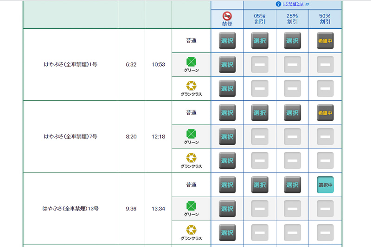Open the トクだ値とは help link
Viewport: 371px width, 247px height.
coord(293,4)
